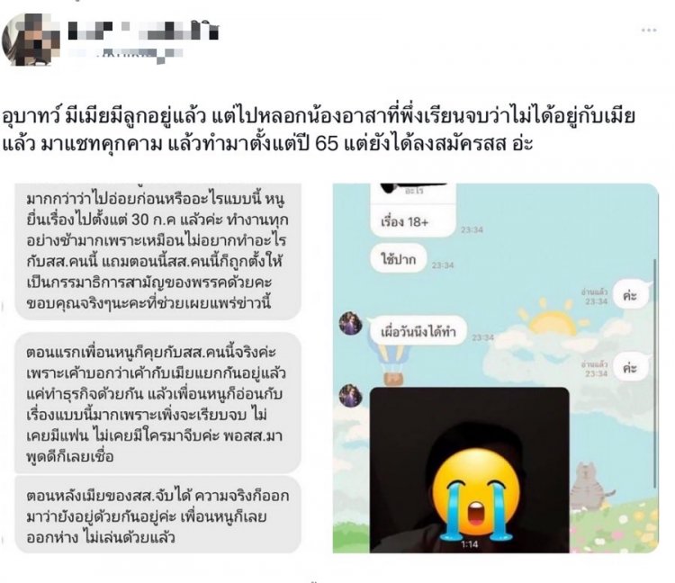Click the blurred display name of the poster
The width and height of the screenshot is (675, 583).
pos(143,31)
